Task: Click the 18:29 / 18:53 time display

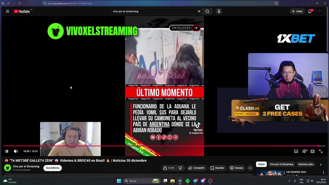Action: (30, 151)
